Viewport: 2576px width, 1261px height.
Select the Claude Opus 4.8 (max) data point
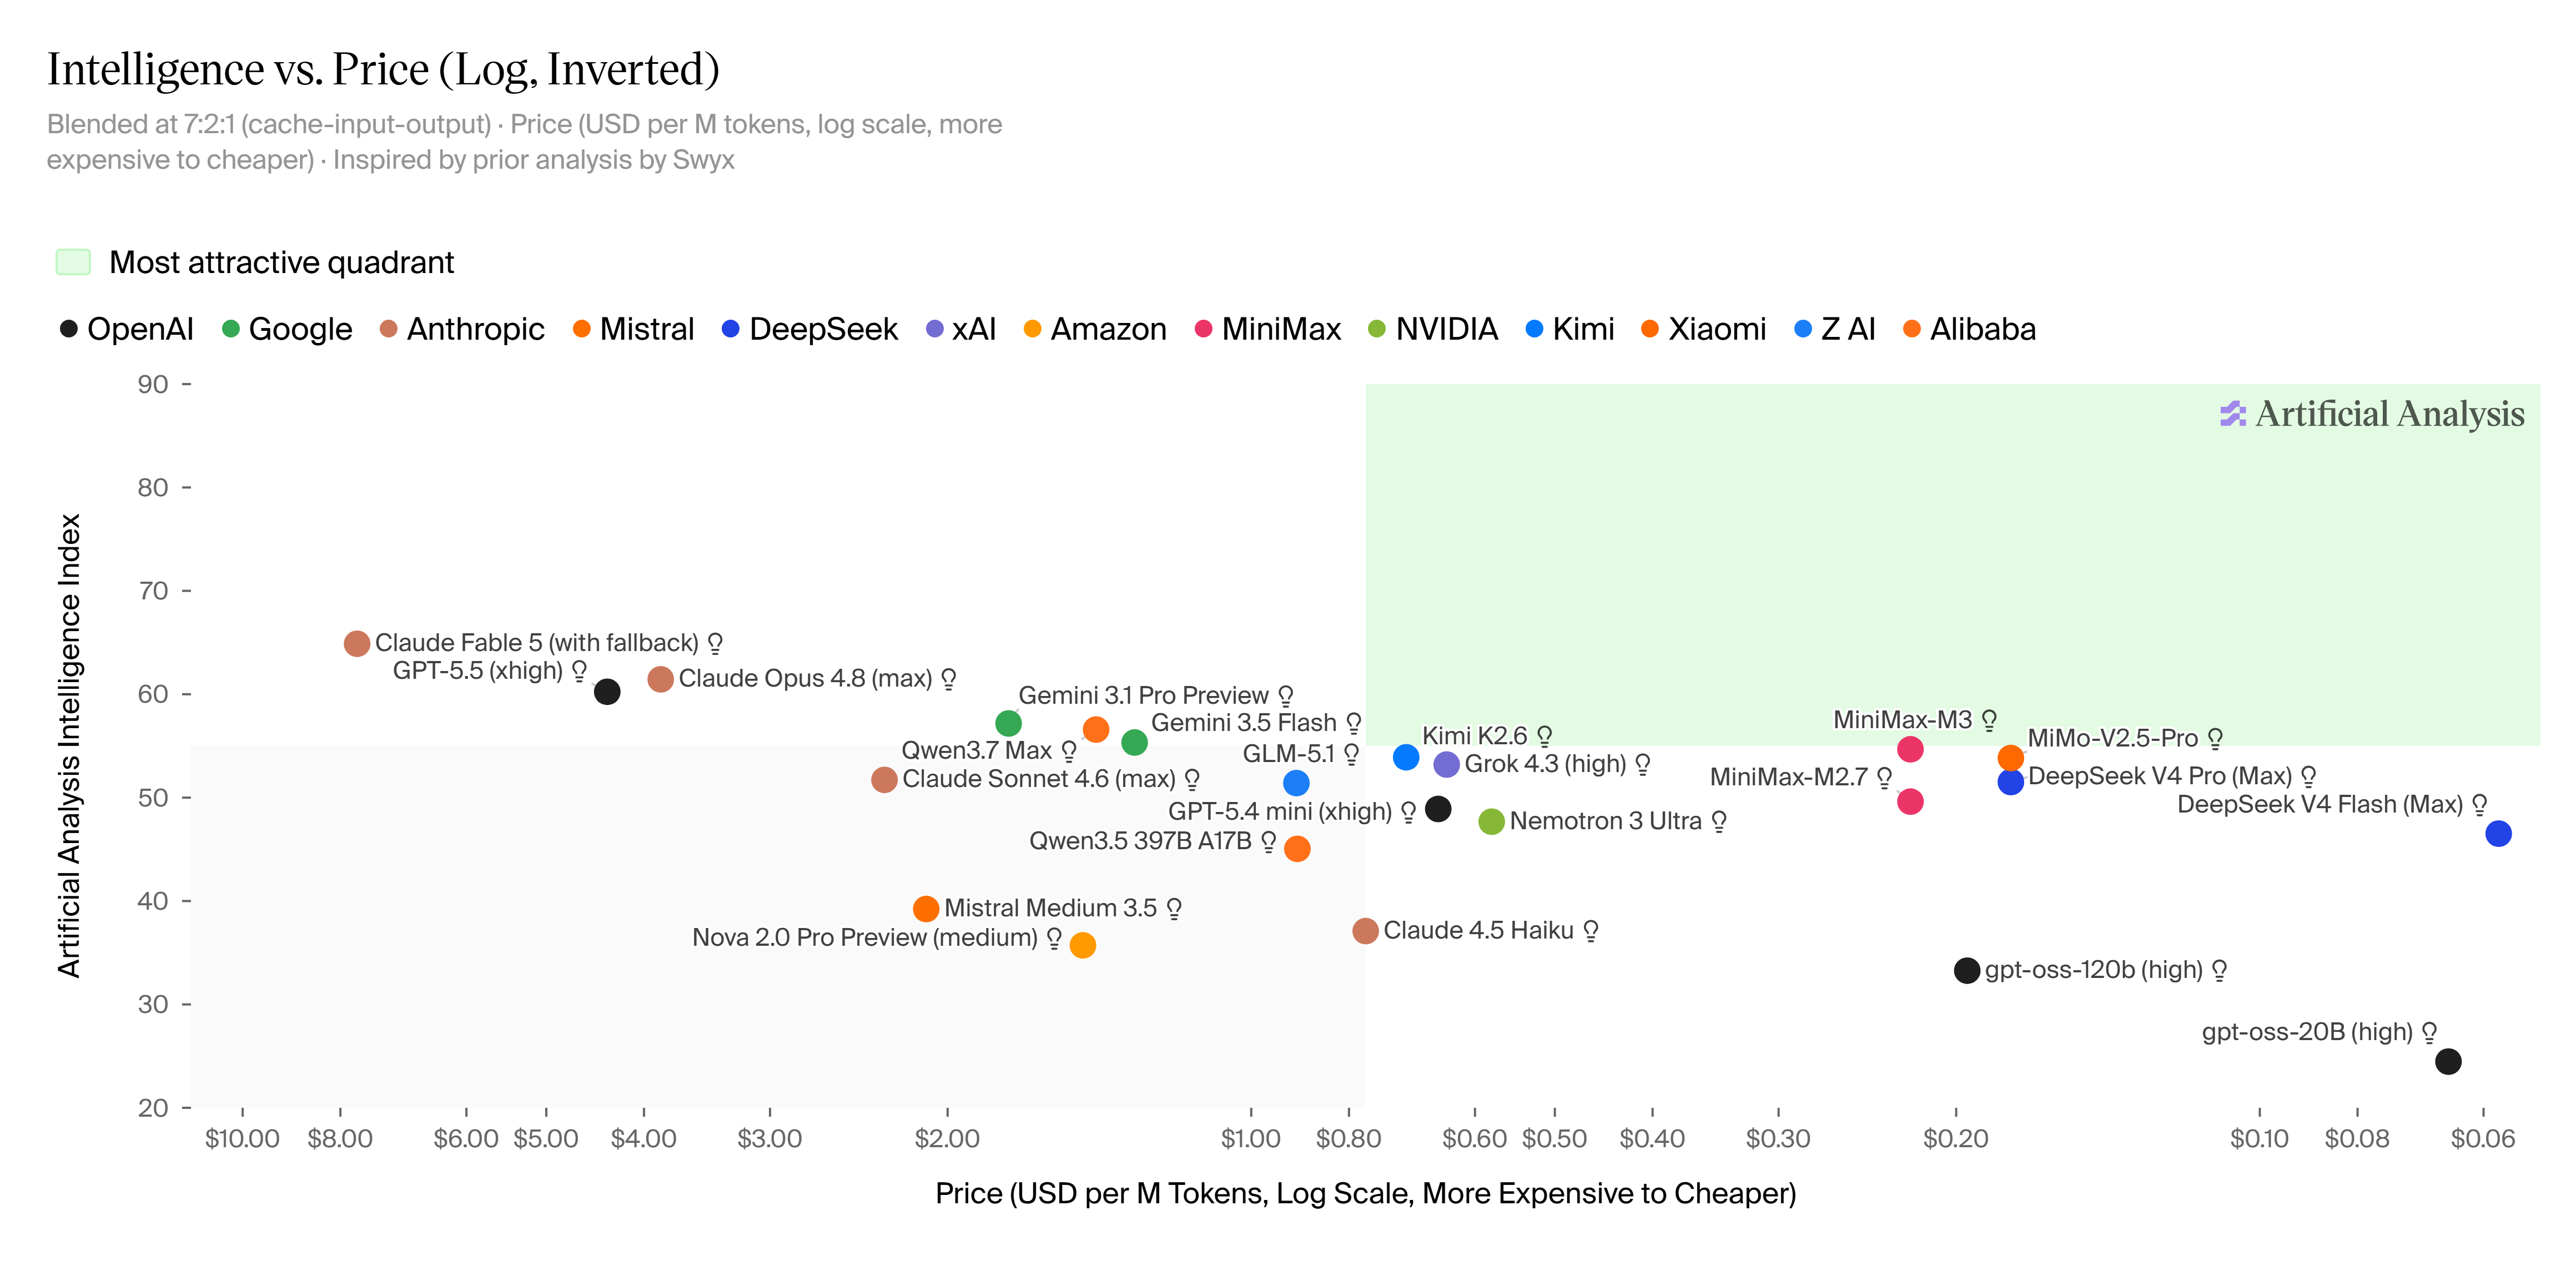point(660,680)
